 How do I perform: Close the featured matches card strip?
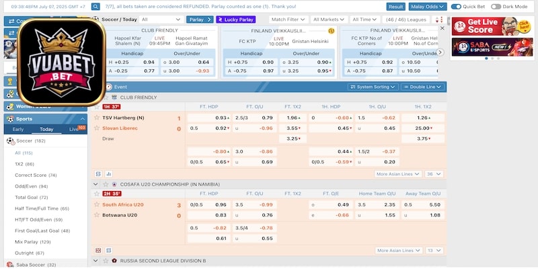point(443,28)
